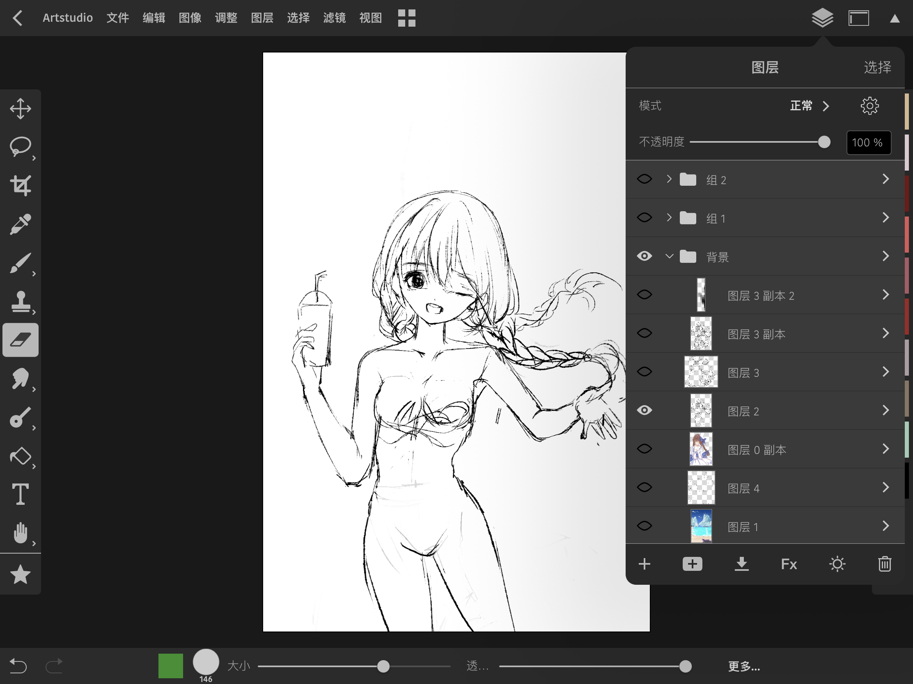Select the Move tool
The width and height of the screenshot is (913, 684).
pyautogui.click(x=20, y=109)
